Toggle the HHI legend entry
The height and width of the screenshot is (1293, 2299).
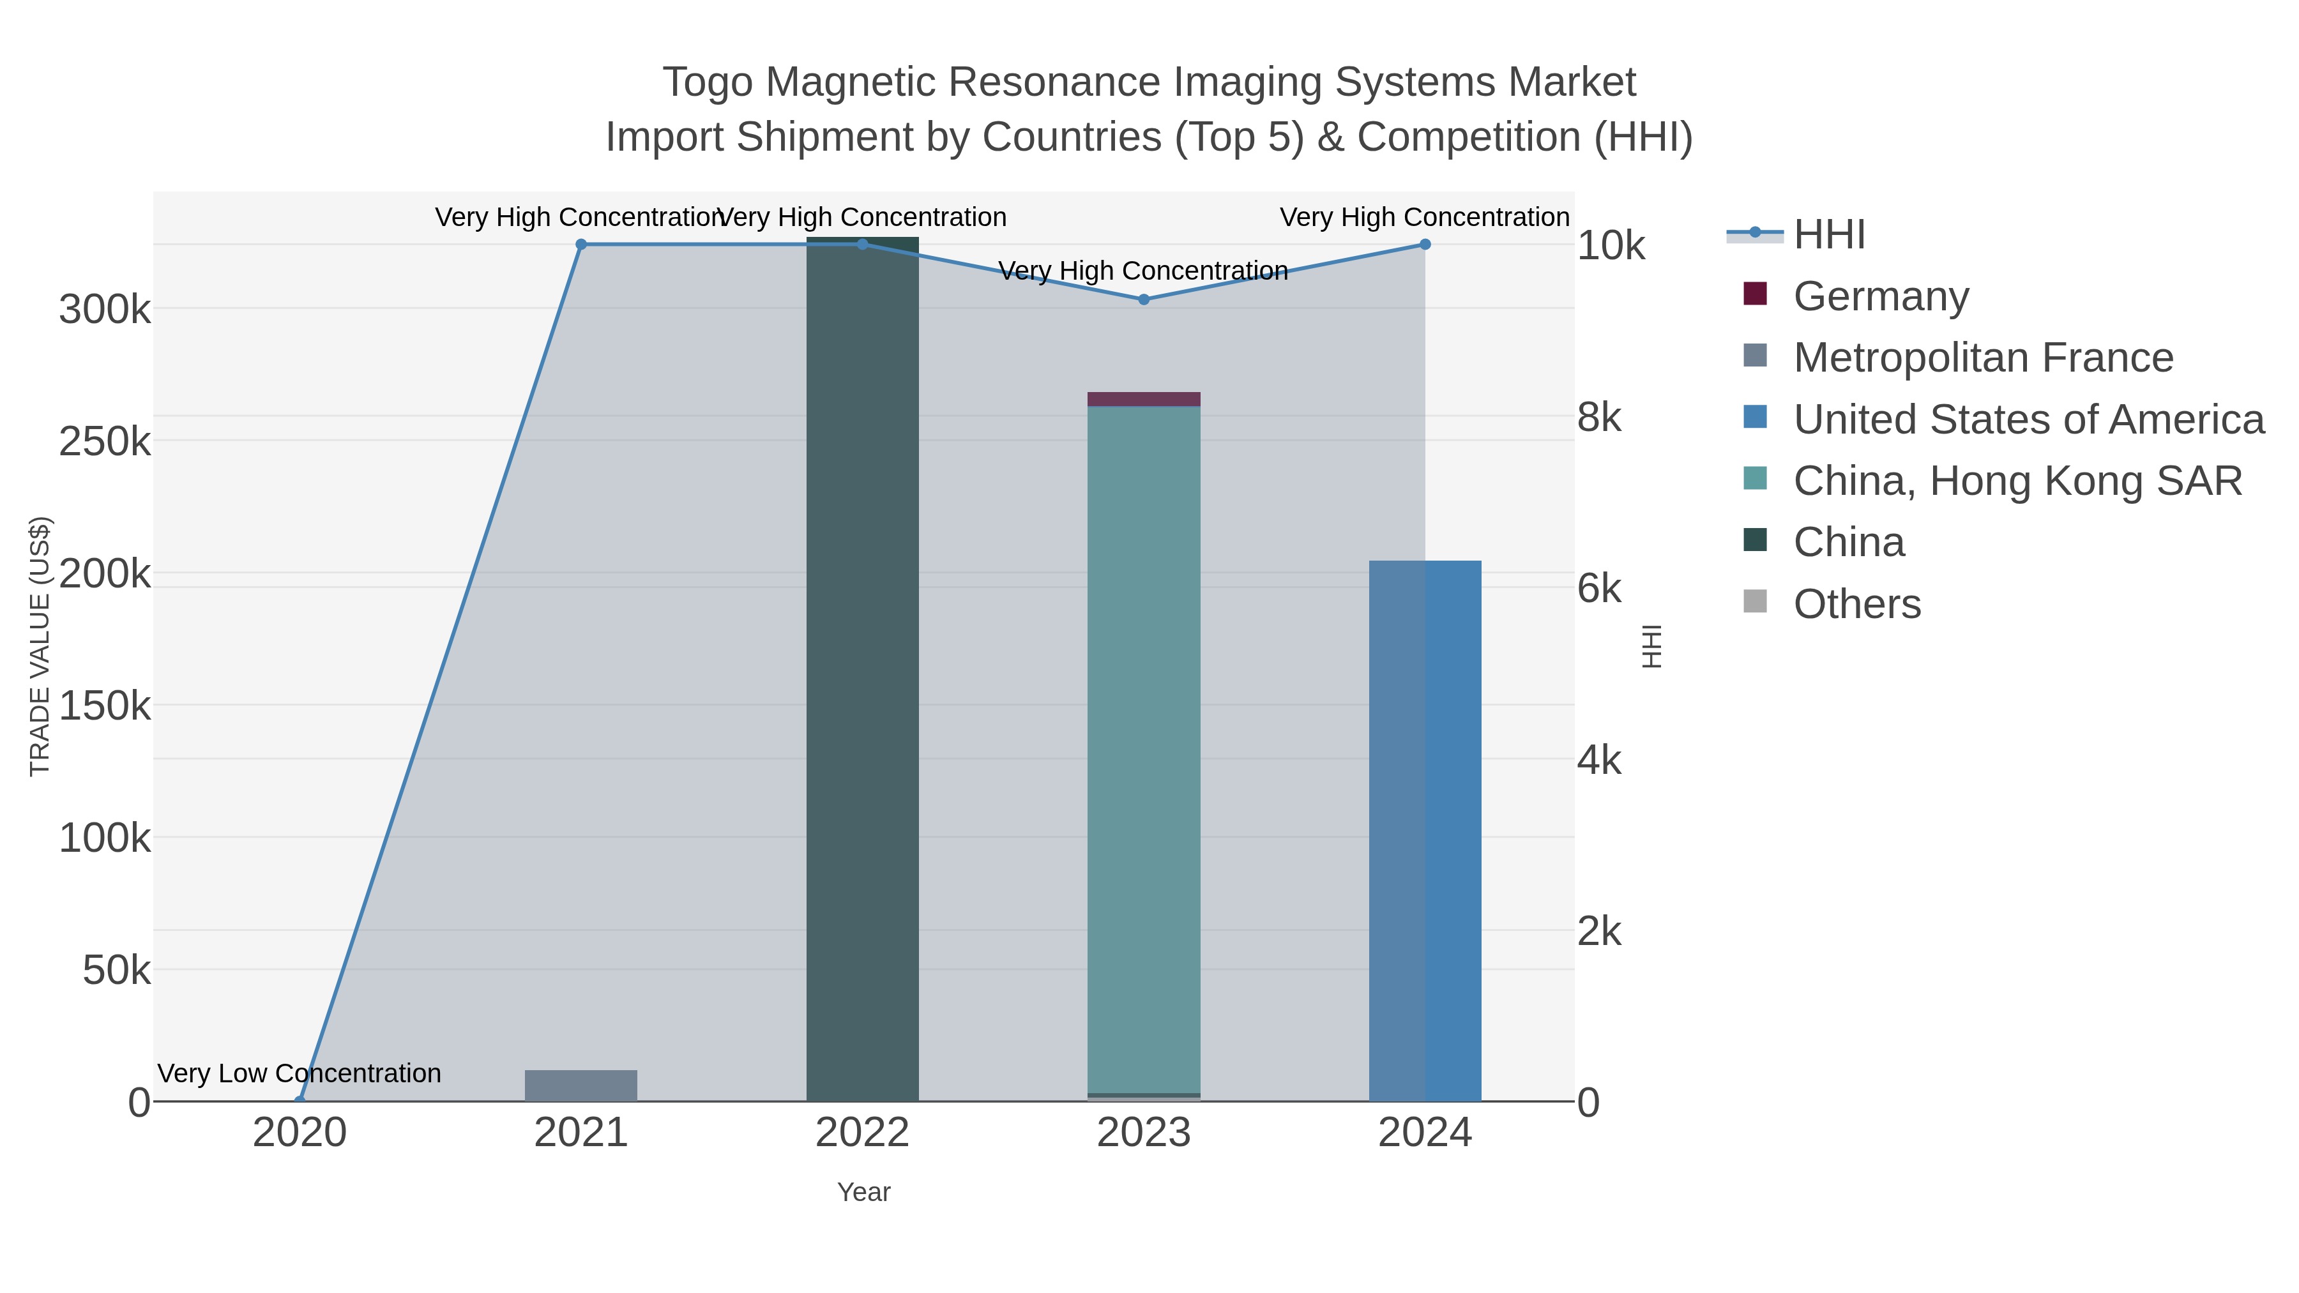click(1796, 234)
